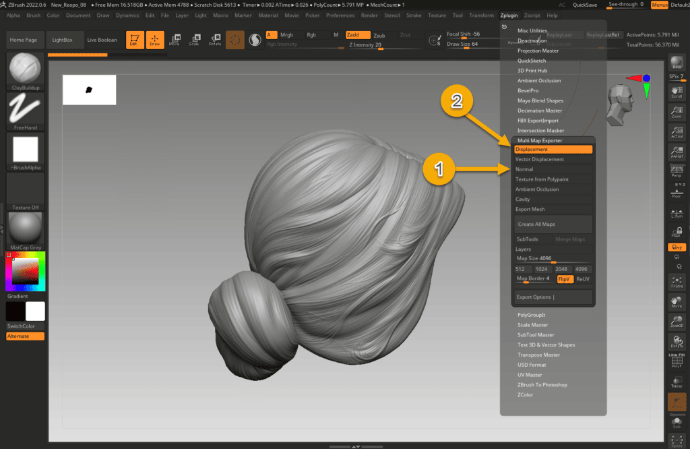
Task: Toggle local symmetry L.Sym
Action: 677,213
